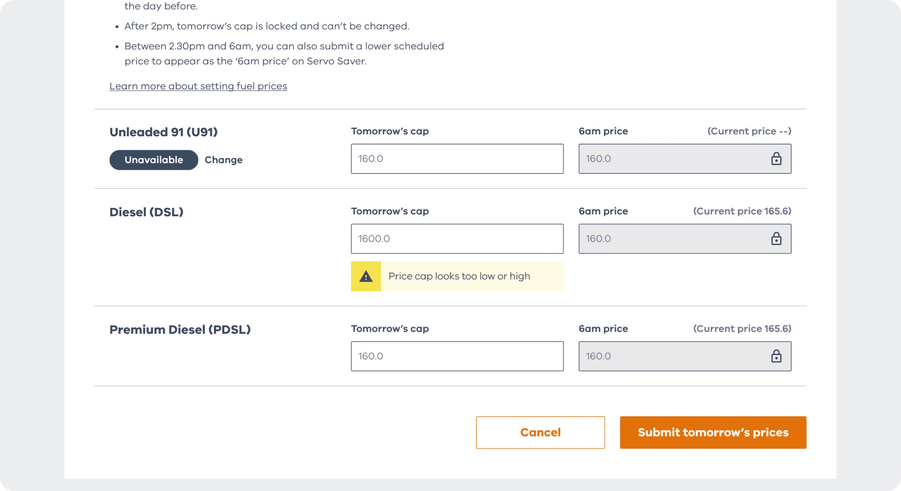This screenshot has height=491, width=901.
Task: Click lock icon in Unleaded 91 6am price
Action: (x=776, y=159)
